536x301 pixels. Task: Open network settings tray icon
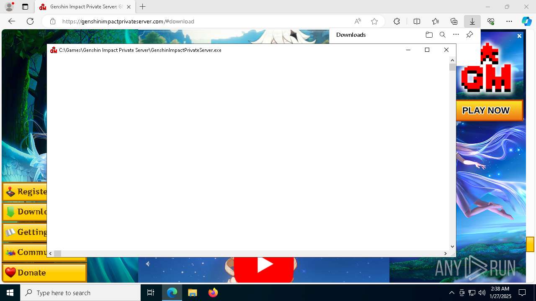472,293
